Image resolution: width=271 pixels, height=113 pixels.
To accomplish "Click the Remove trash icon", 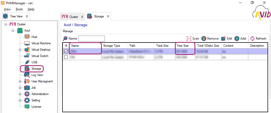I will click(x=204, y=39).
